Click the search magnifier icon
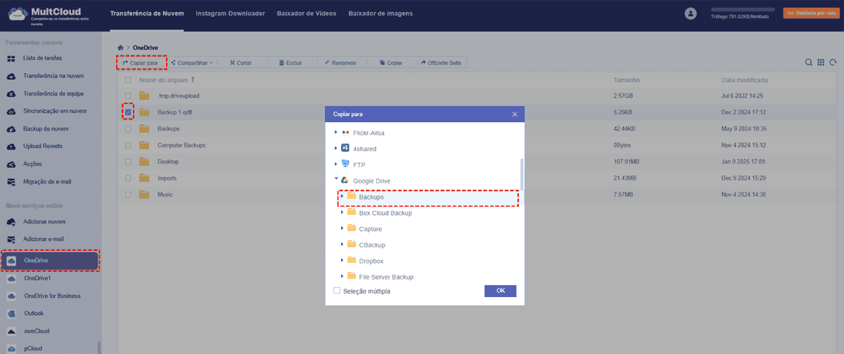 coord(810,63)
